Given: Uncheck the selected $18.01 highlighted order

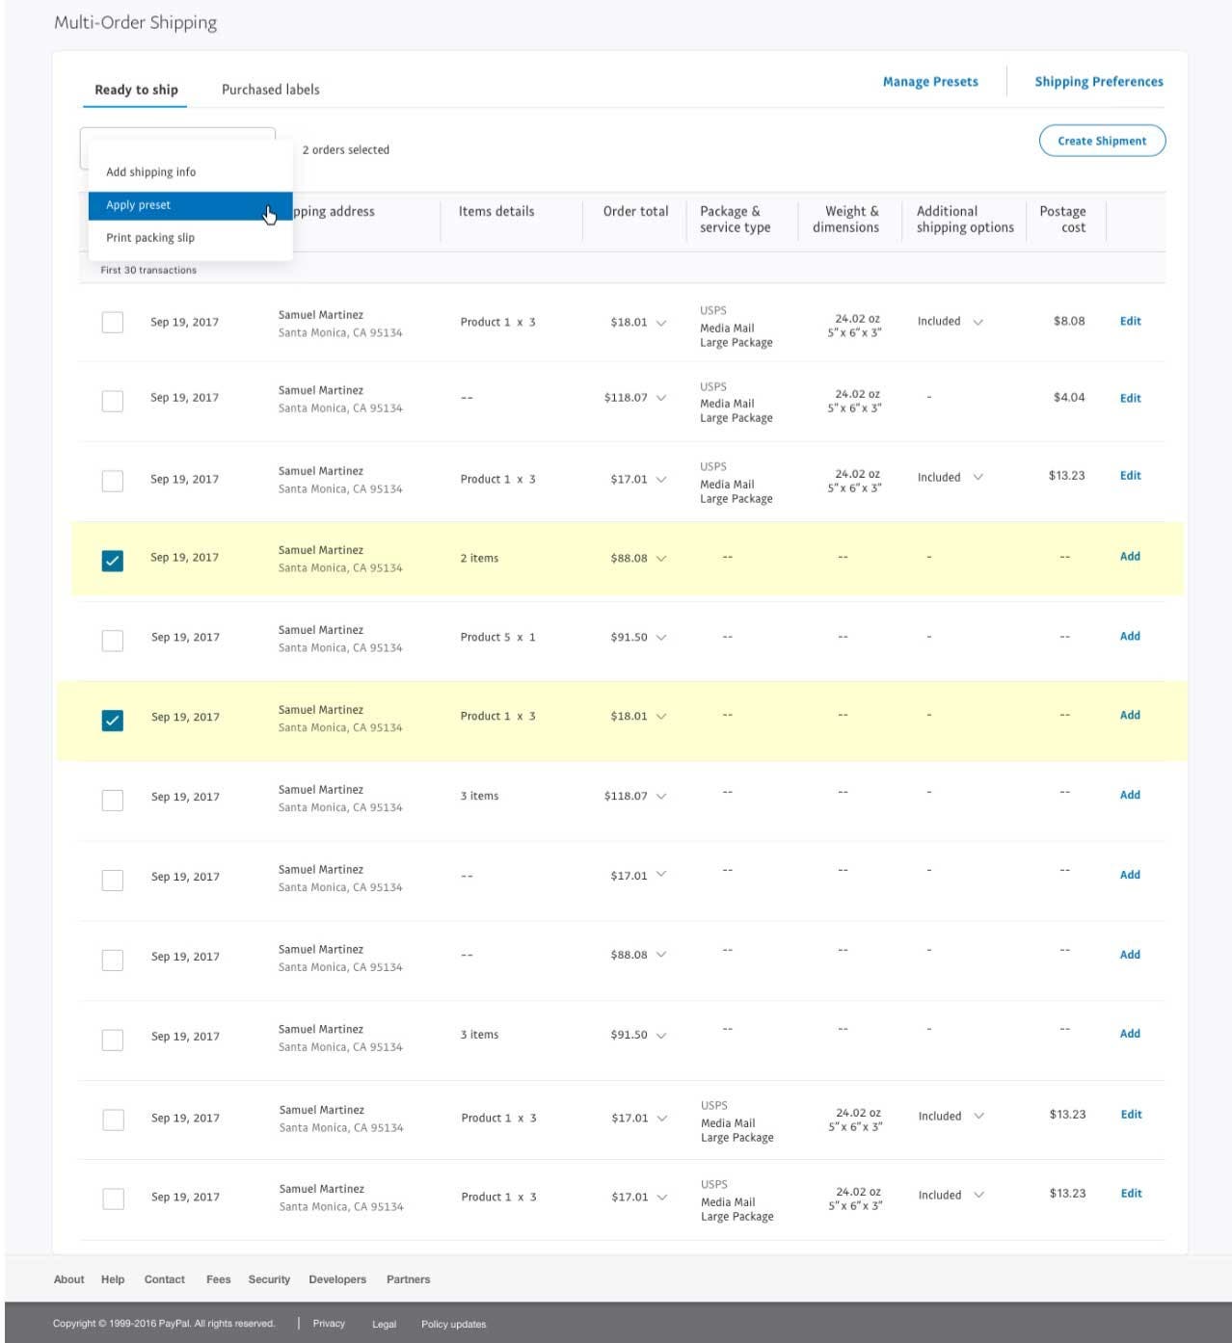Looking at the screenshot, I should (x=113, y=720).
